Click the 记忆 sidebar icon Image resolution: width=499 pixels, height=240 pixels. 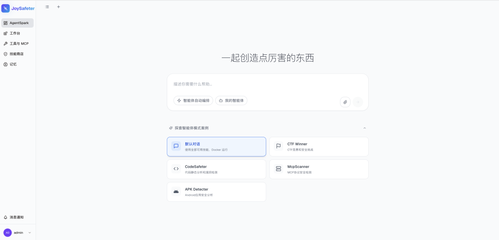tap(6, 64)
